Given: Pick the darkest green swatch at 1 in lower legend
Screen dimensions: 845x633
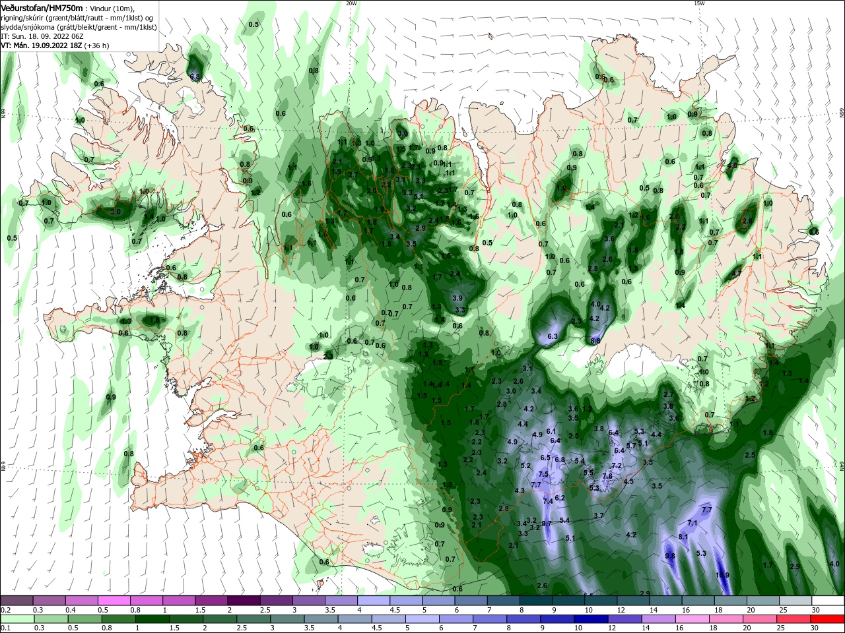Looking at the screenshot, I should point(152,619).
